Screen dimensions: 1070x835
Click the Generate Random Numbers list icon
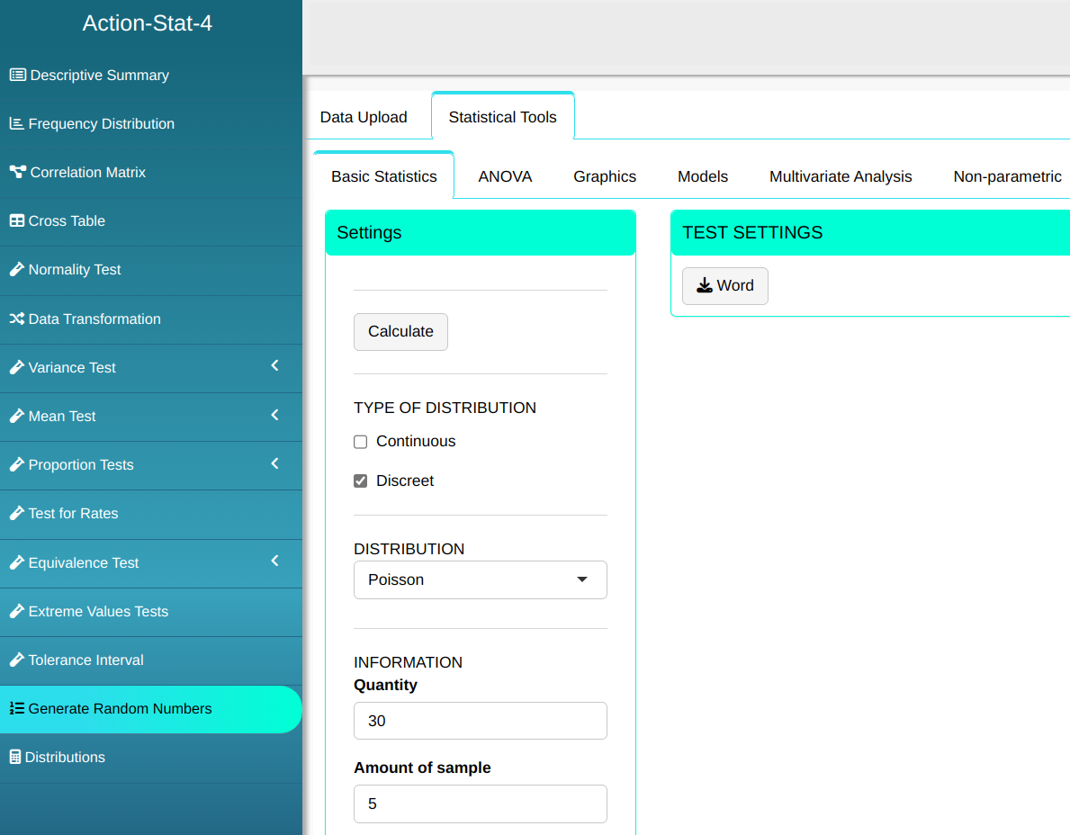[x=16, y=708]
